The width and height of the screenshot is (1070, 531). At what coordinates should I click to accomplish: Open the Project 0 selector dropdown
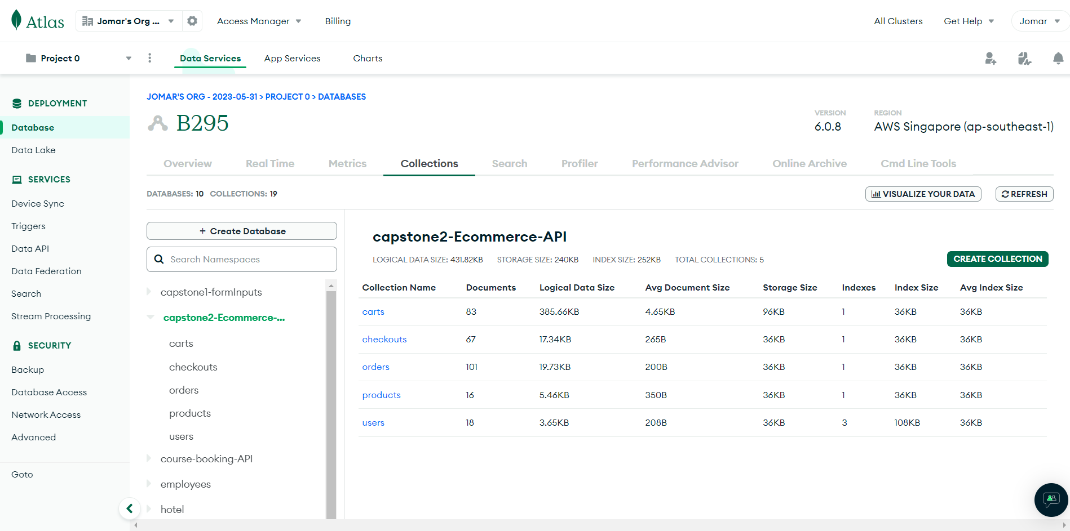point(78,58)
